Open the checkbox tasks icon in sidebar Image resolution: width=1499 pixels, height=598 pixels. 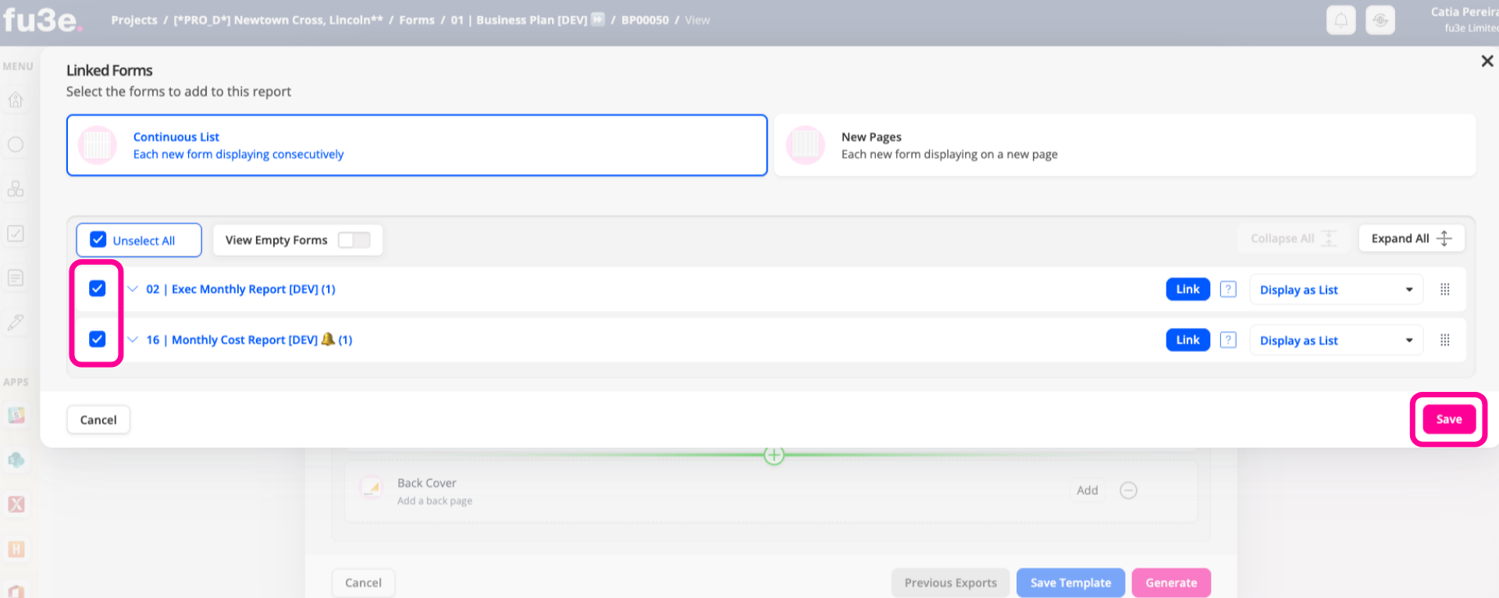coord(16,233)
